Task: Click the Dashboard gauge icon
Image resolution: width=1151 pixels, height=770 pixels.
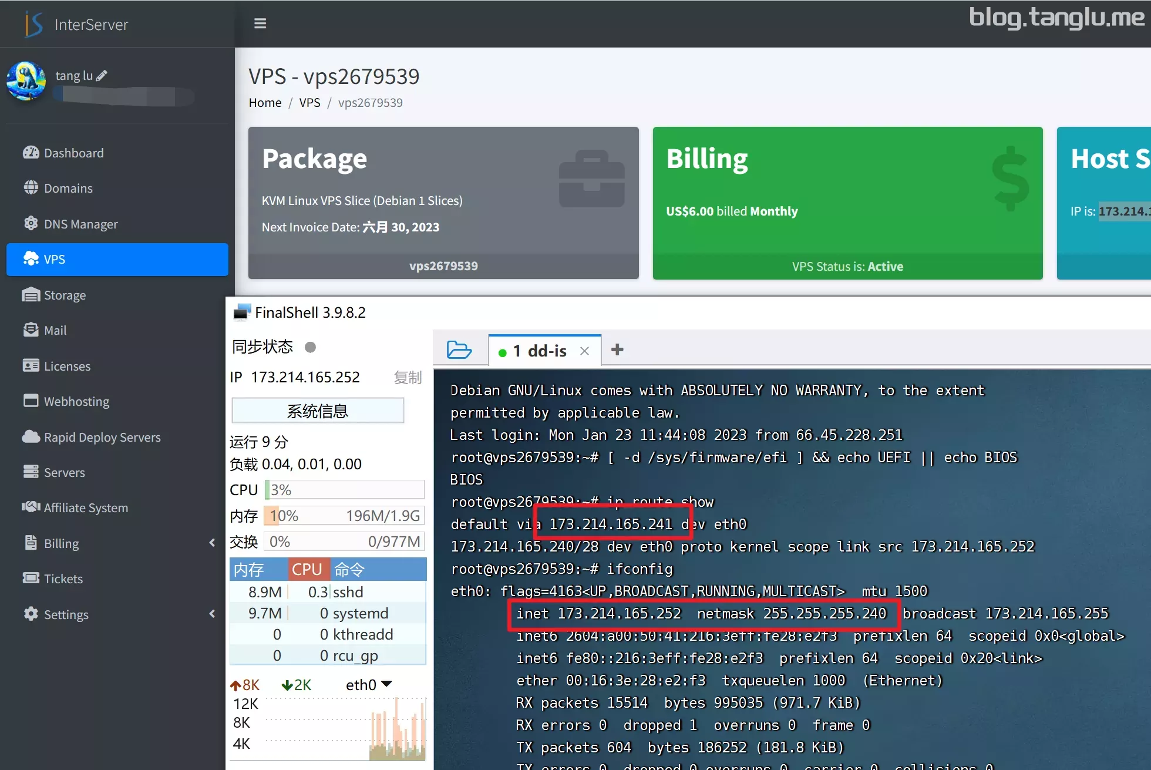Action: [x=31, y=153]
